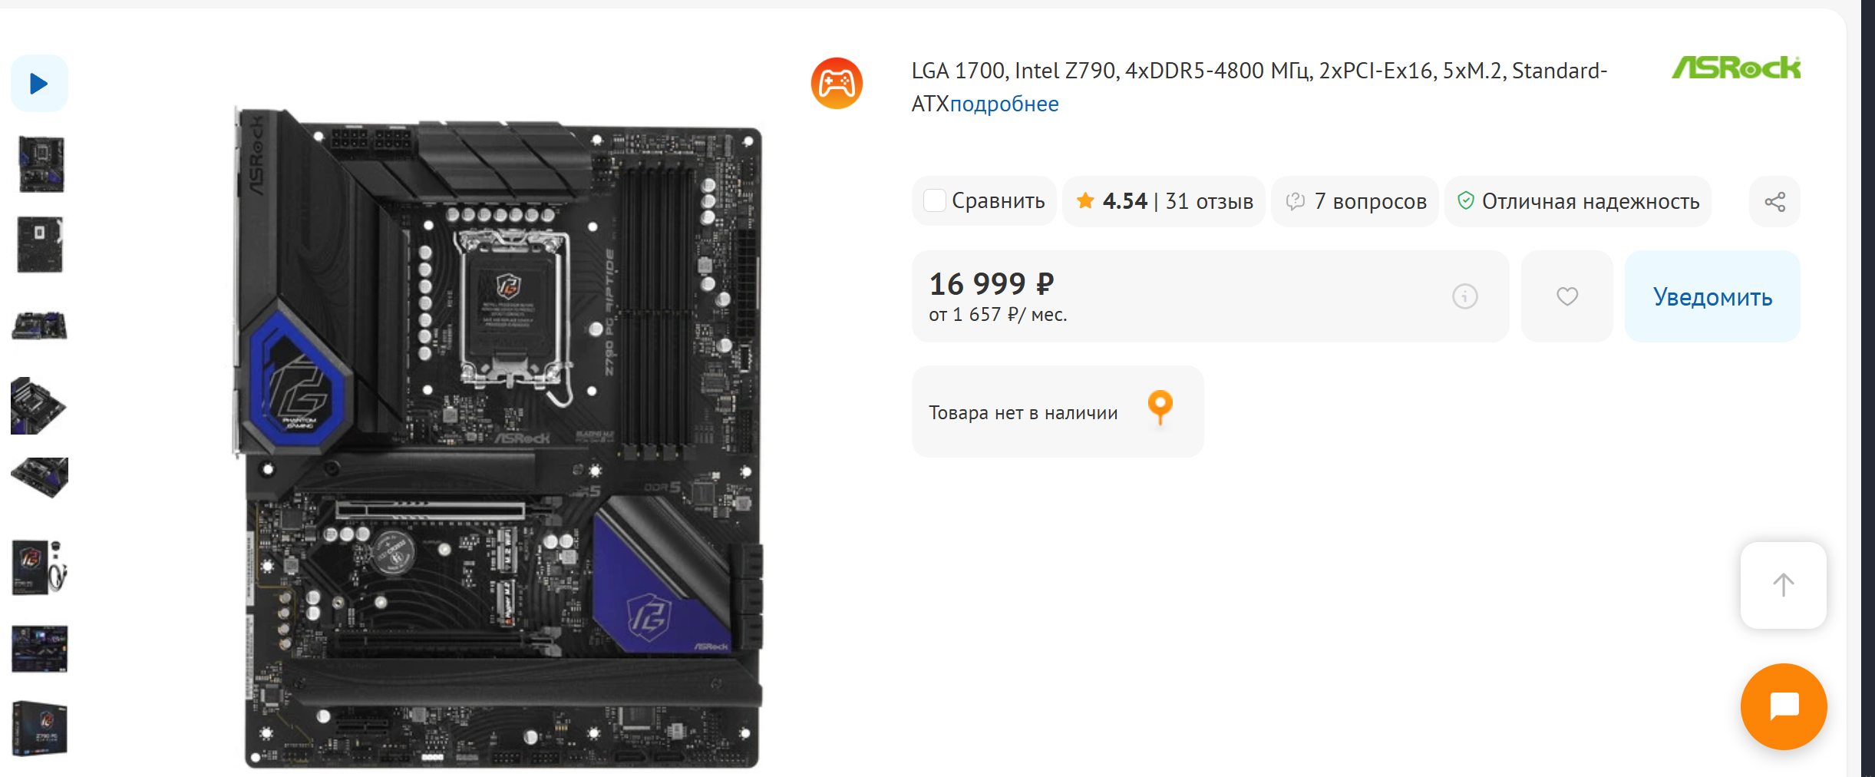Click the Отличная надежность badge
Viewport: 1875px width, 777px height.
(1578, 202)
